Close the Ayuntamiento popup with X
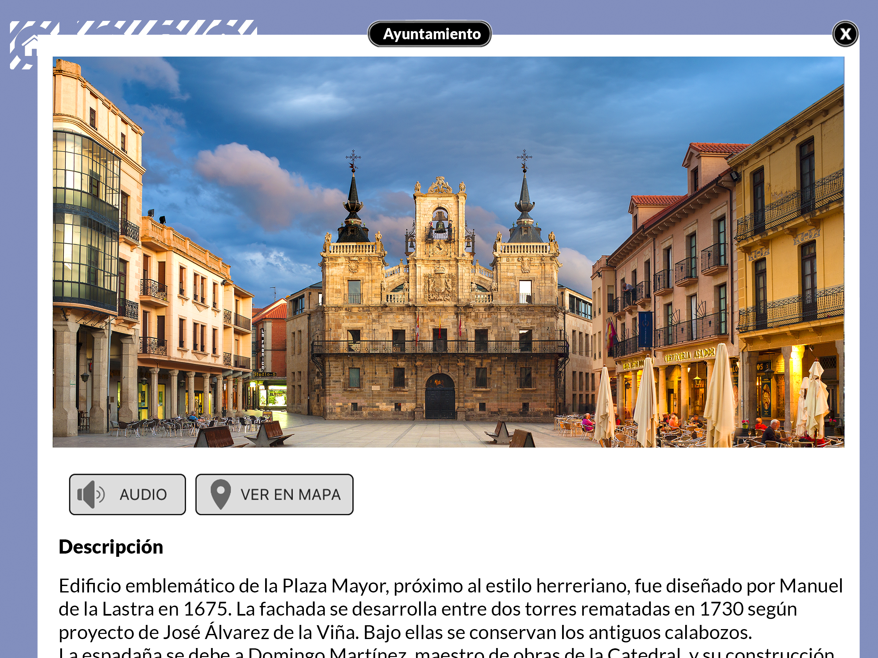This screenshot has width=878, height=658. click(x=845, y=34)
